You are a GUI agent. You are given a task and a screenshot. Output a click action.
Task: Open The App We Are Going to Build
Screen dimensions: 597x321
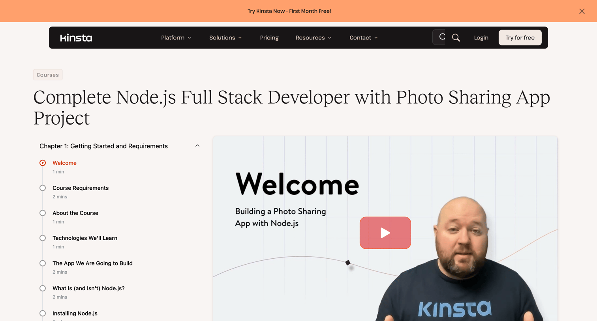point(92,263)
